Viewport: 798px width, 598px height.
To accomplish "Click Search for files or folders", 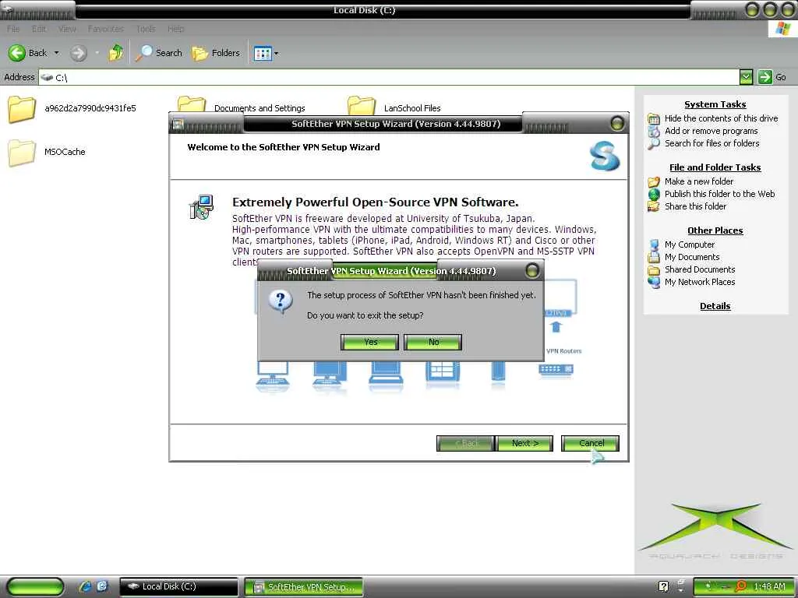I will [x=712, y=143].
